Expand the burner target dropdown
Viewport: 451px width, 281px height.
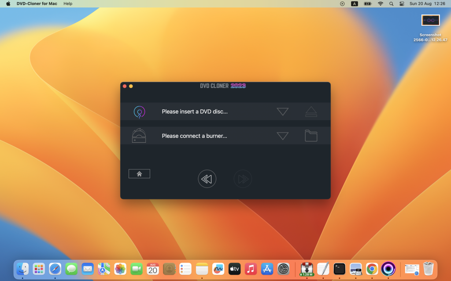click(282, 136)
